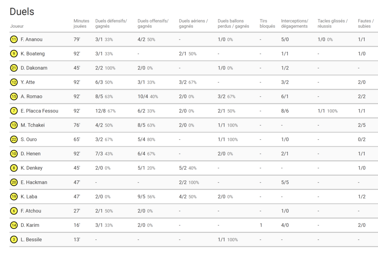Click jersey badge number 3
This screenshot has height=255, width=378.
(x=14, y=239)
